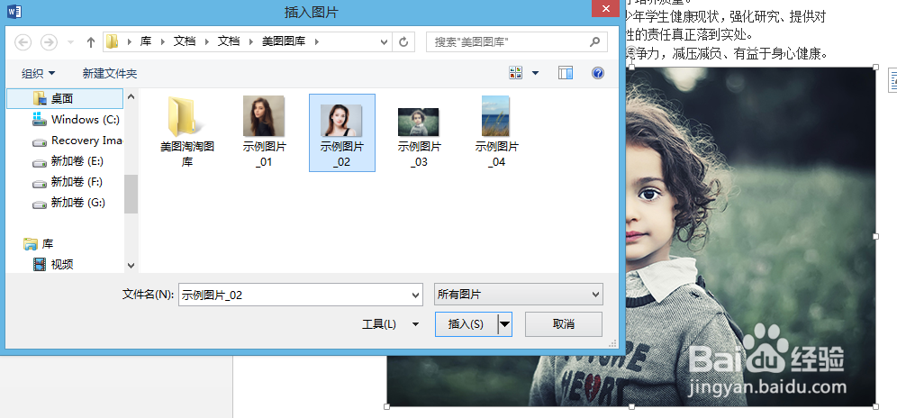Refresh the 美图图库 folder view
The image size is (897, 418).
coord(403,41)
